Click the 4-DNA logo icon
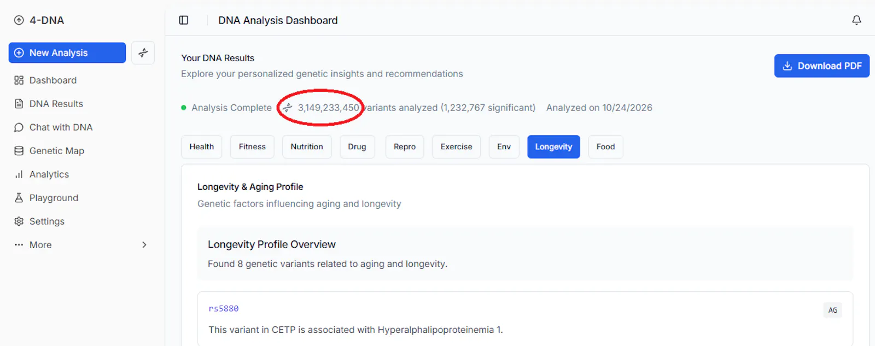 point(19,20)
